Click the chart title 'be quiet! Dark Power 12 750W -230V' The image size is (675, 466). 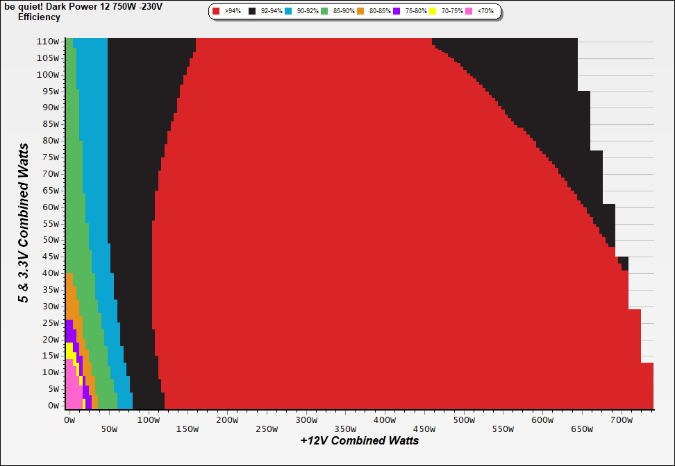click(x=83, y=6)
